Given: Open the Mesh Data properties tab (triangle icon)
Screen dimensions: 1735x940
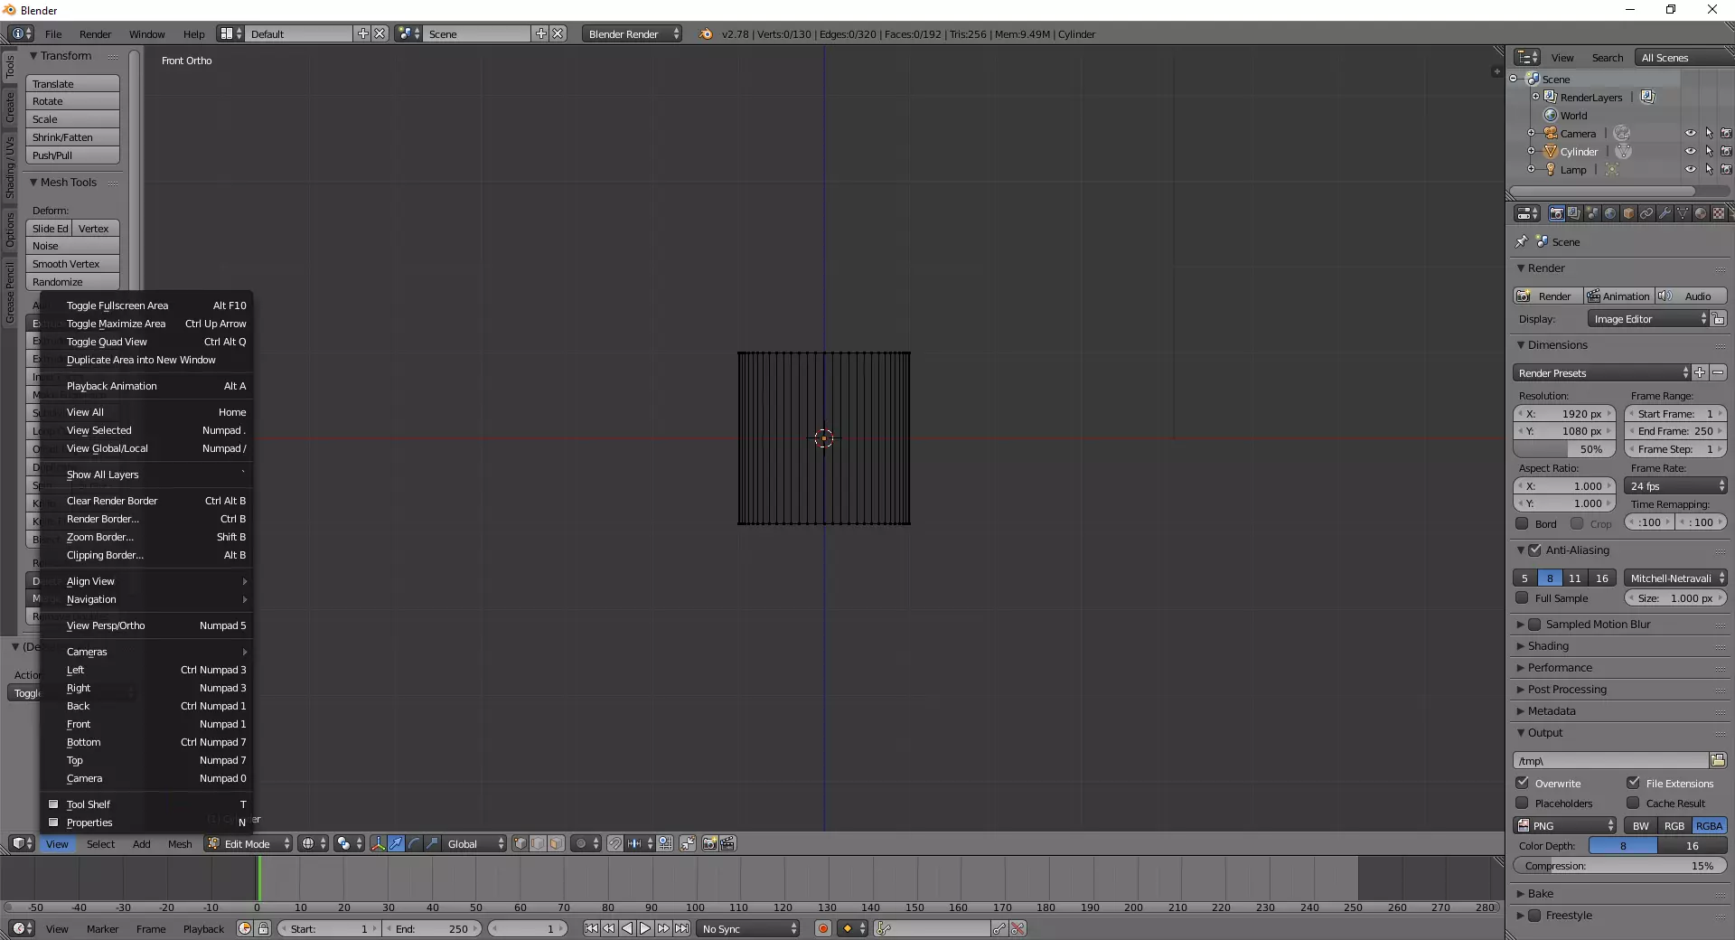Looking at the screenshot, I should (x=1683, y=214).
